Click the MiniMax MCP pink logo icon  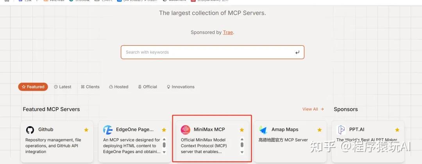click(x=186, y=130)
